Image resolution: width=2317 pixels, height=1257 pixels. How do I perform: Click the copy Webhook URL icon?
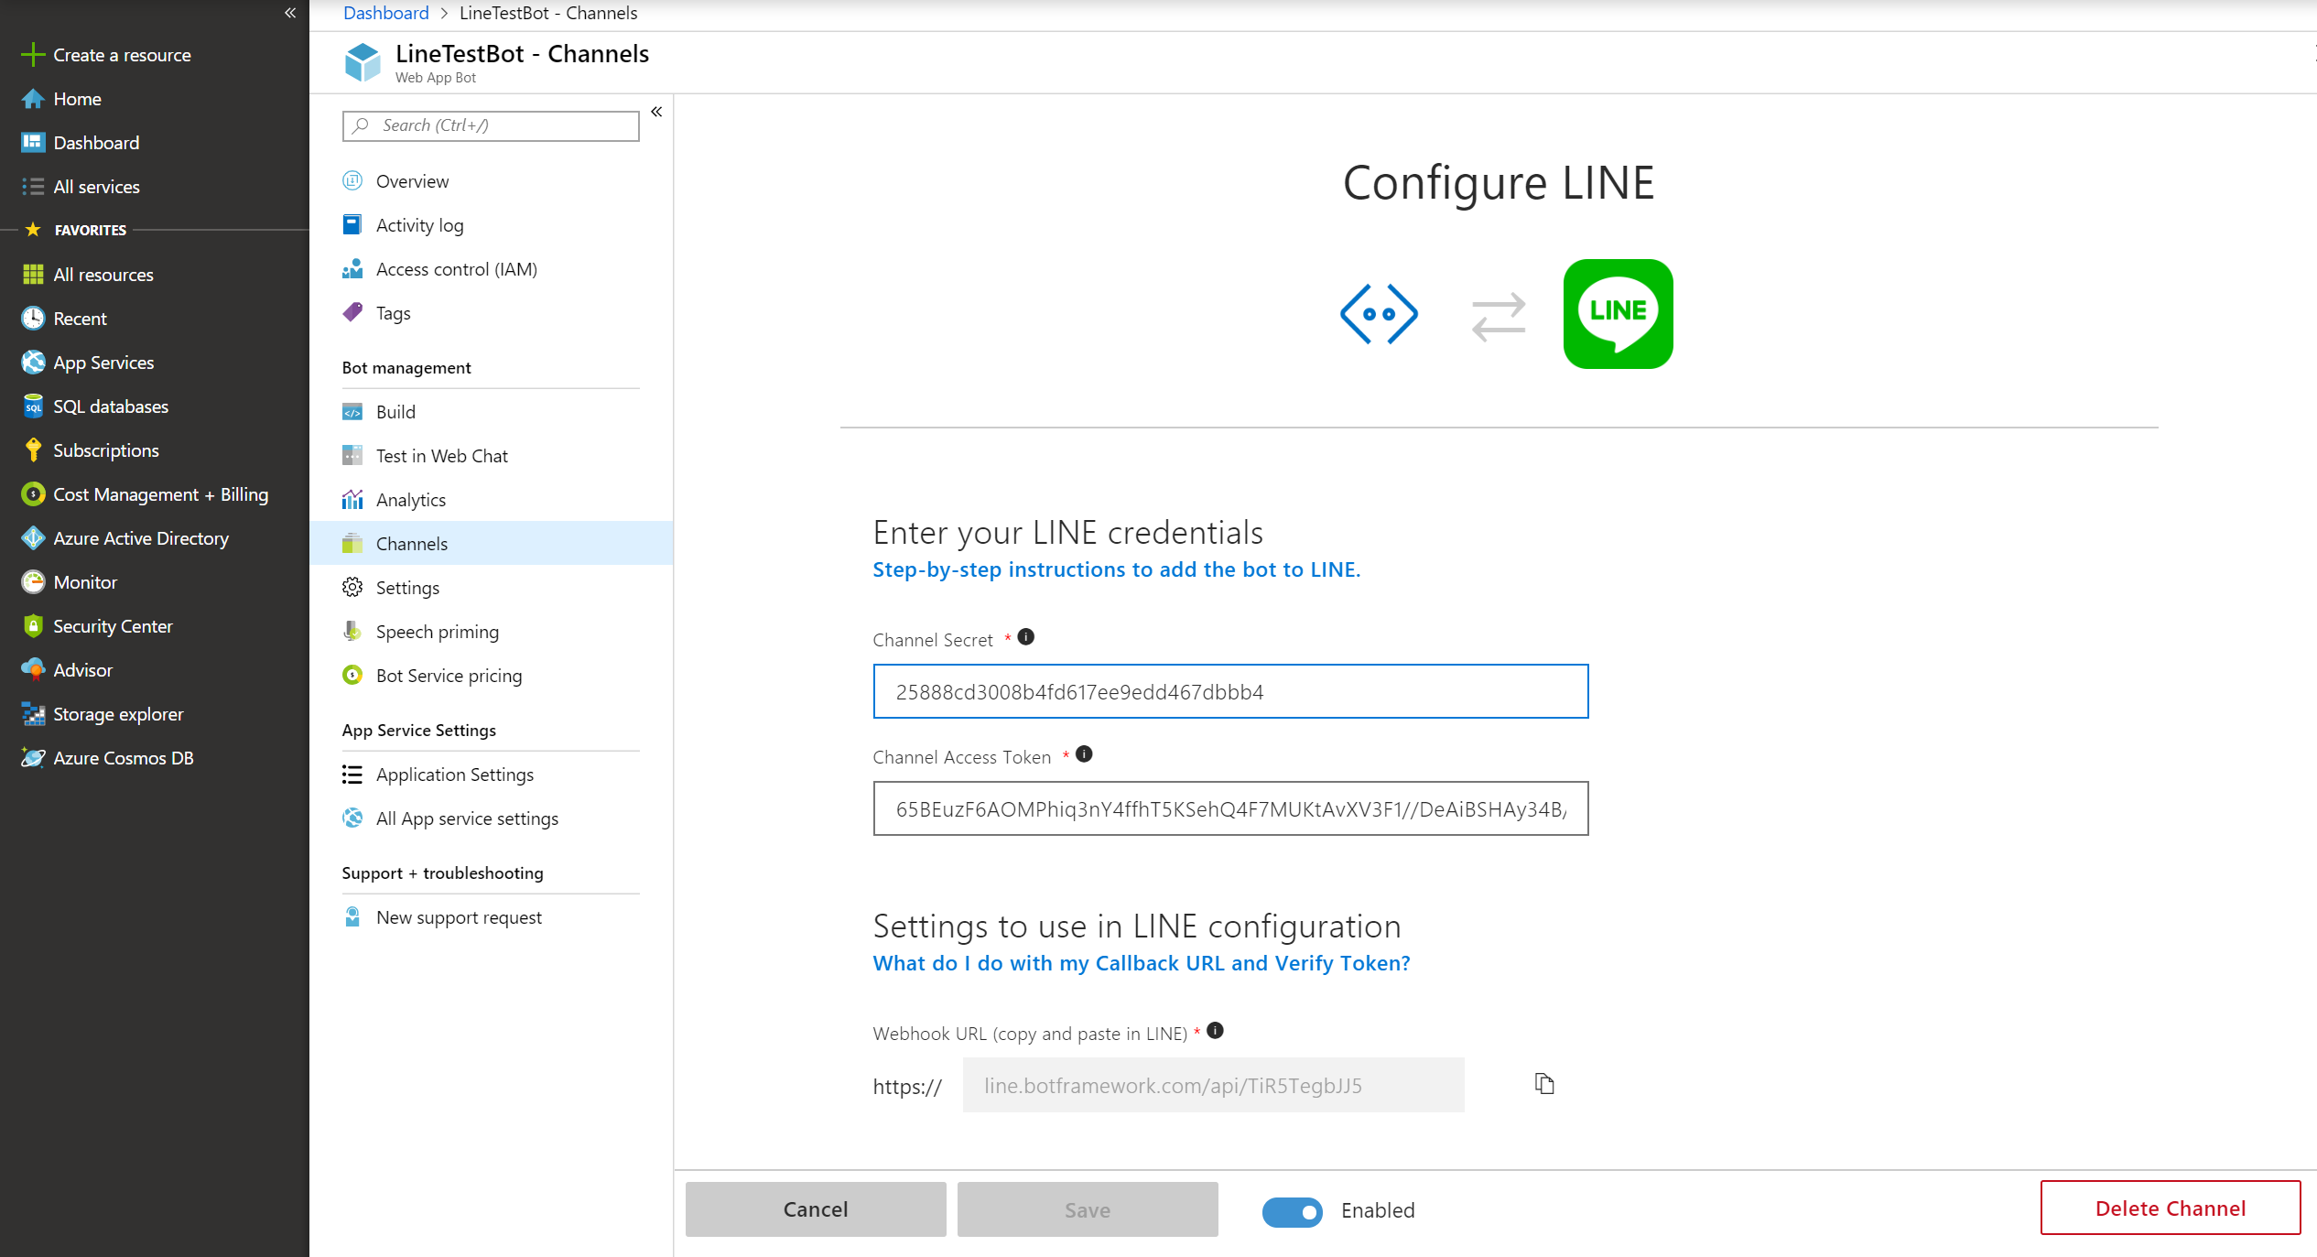(1542, 1085)
